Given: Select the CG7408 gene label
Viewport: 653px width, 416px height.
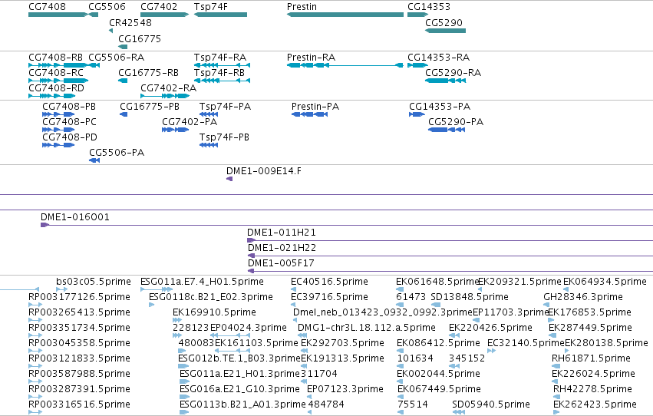Looking at the screenshot, I should (47, 7).
